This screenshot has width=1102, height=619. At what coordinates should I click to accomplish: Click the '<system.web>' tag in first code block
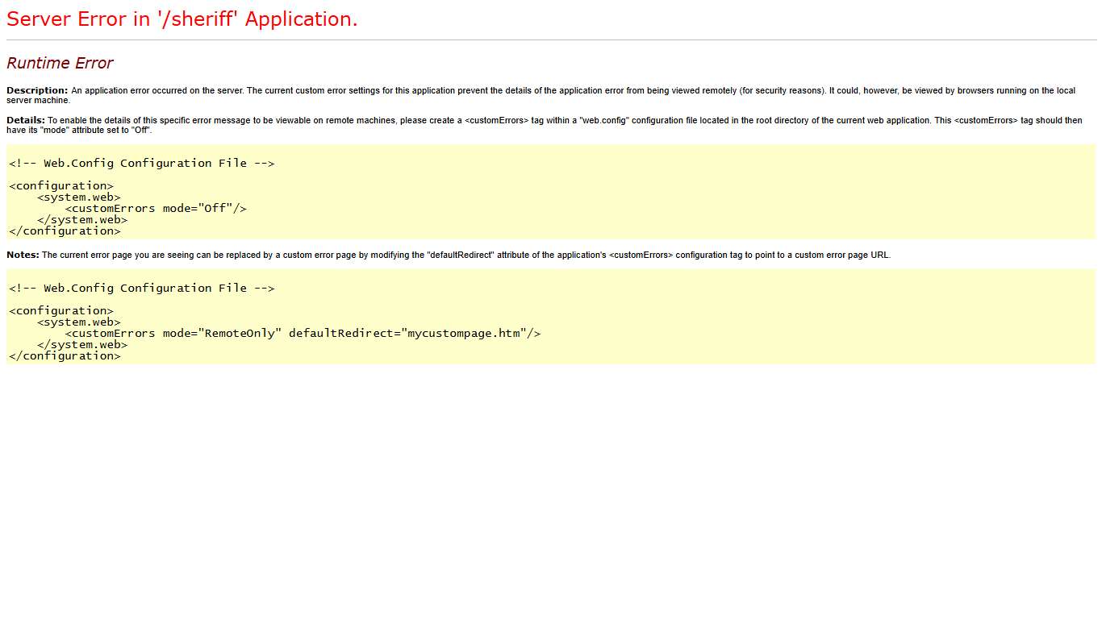click(78, 197)
